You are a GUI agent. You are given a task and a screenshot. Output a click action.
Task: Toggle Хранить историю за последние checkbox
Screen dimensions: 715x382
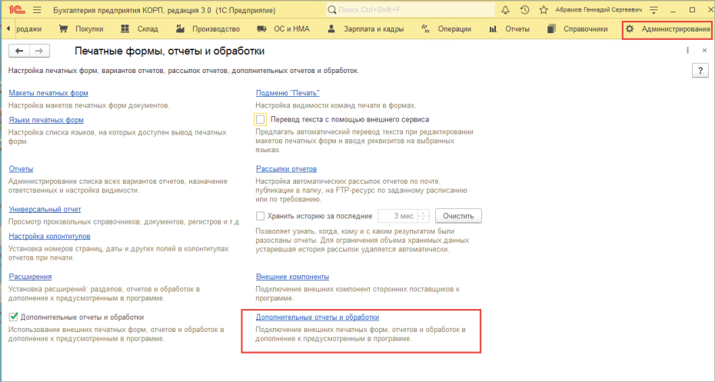pyautogui.click(x=260, y=216)
